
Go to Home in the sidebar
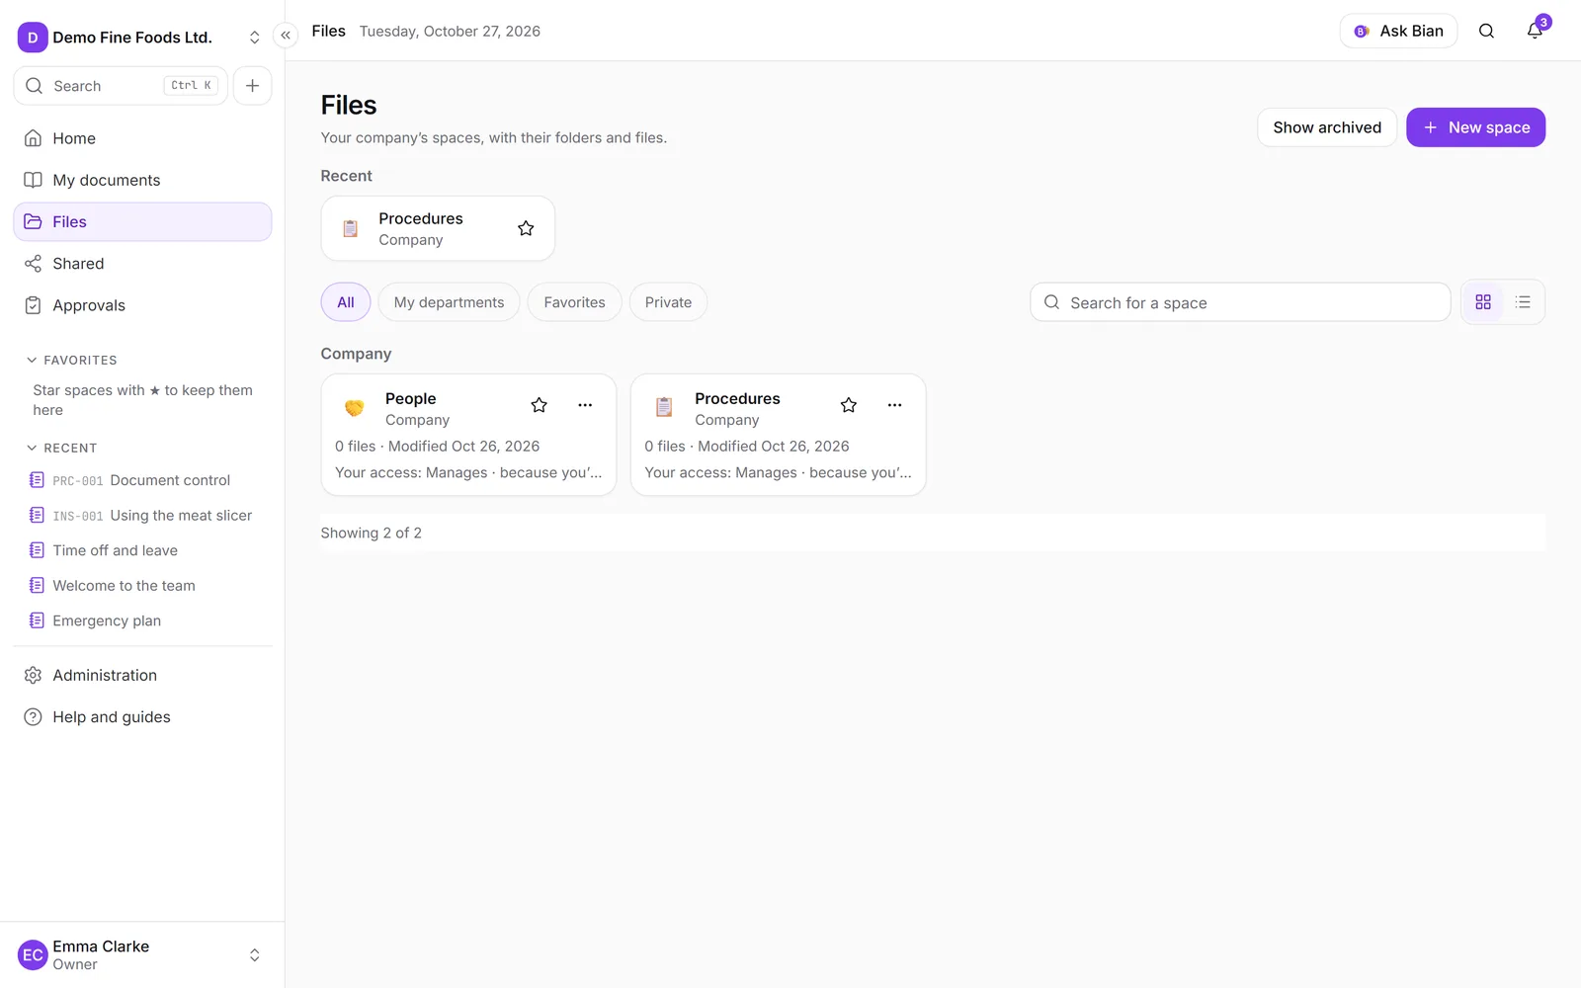click(x=142, y=138)
